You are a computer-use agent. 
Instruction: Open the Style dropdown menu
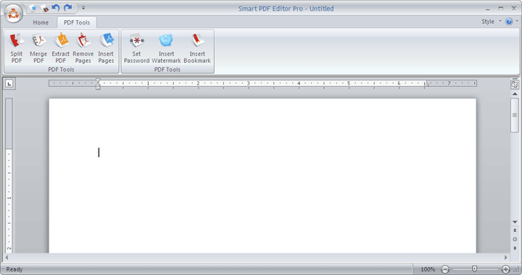pyautogui.click(x=491, y=22)
